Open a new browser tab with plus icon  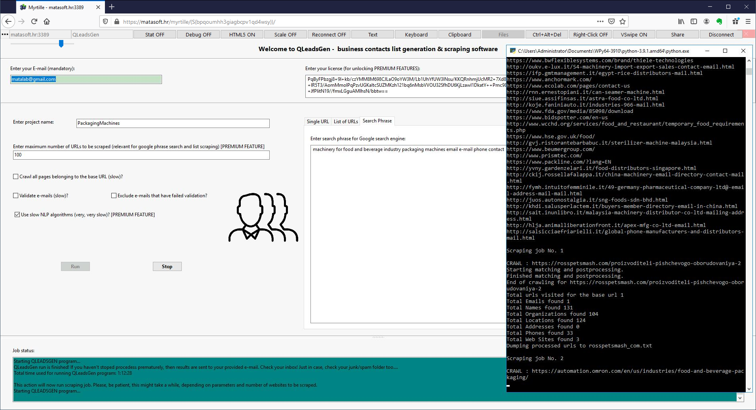click(112, 7)
